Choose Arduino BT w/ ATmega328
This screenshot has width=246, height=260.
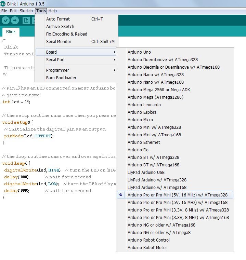point(175,158)
